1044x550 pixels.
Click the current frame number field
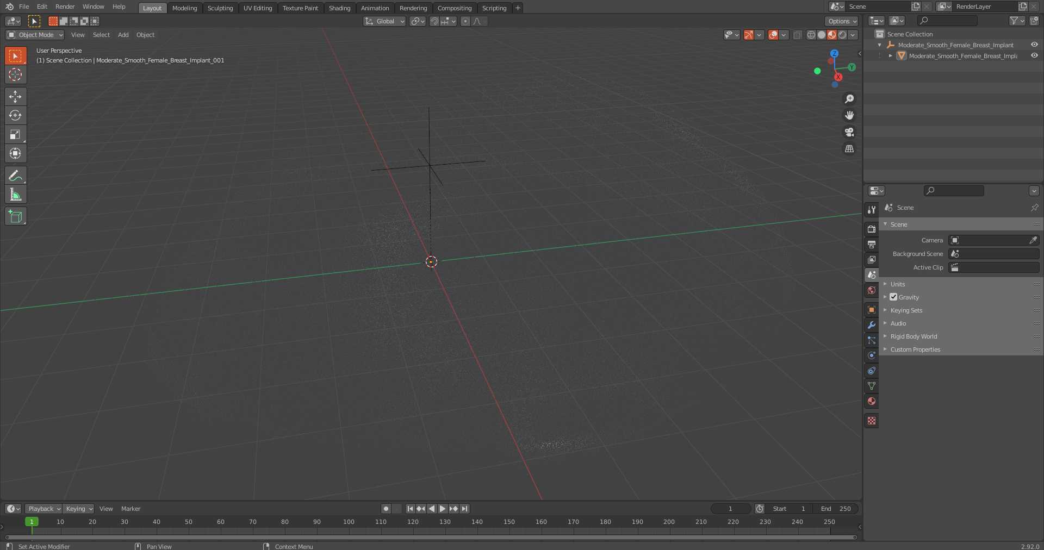click(731, 509)
